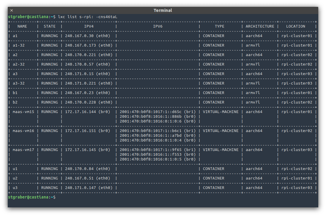326x216 pixels.
Task: Click CONTAINER type in the a1-32 row
Action: pos(214,45)
